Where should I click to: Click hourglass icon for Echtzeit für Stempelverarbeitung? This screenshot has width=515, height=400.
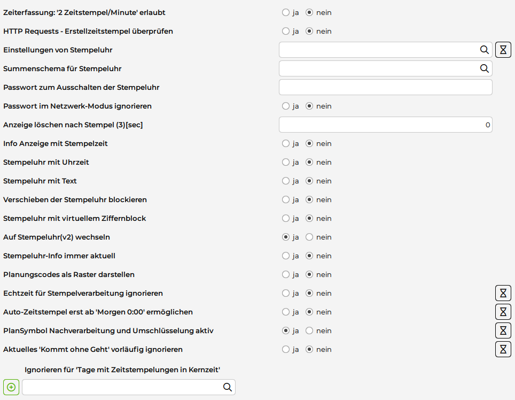pos(503,293)
